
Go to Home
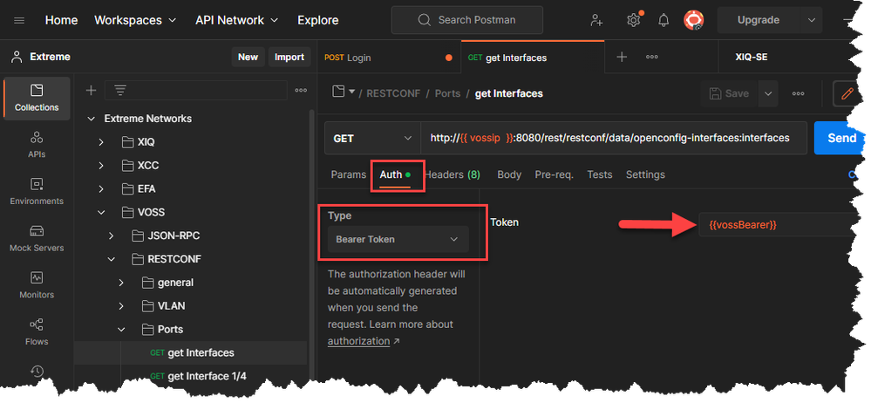(x=61, y=21)
